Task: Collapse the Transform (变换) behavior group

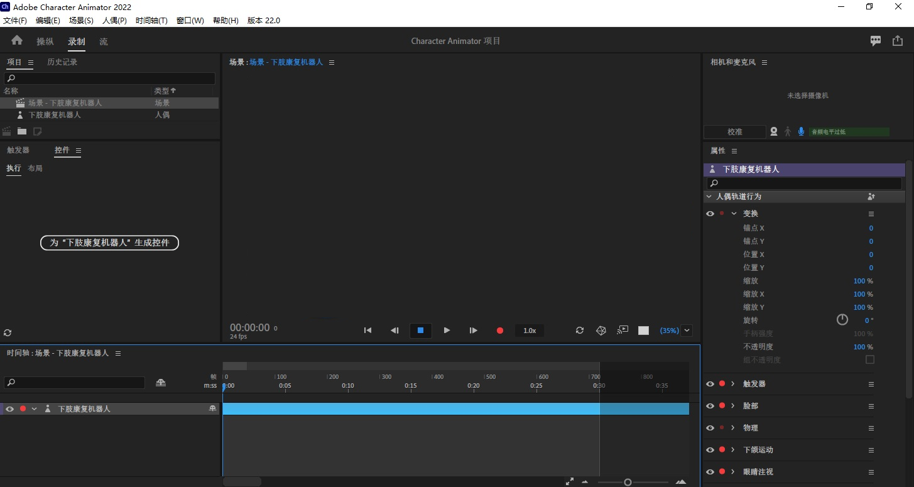Action: (x=734, y=214)
